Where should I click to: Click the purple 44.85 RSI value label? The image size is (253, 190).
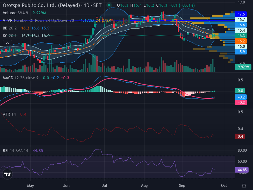tap(242, 170)
